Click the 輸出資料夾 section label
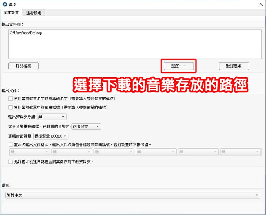Viewport: 266px width, 215px height. (12, 25)
